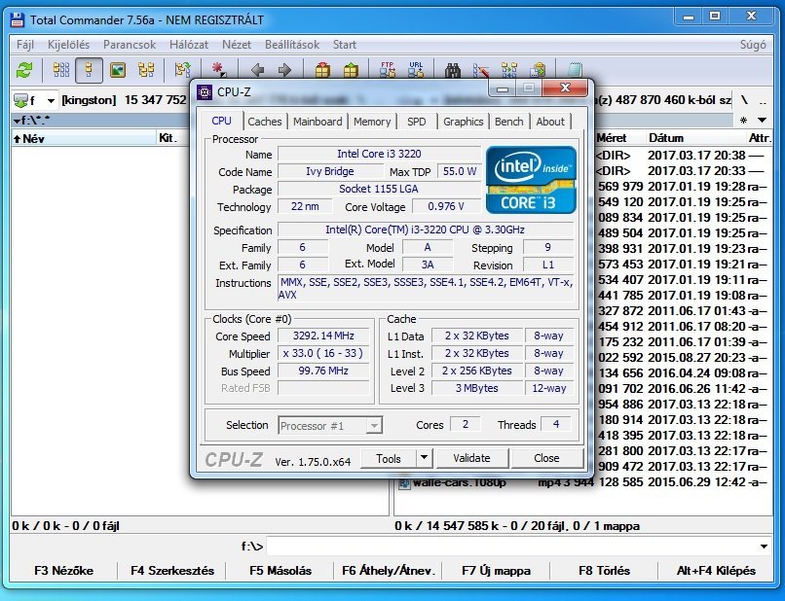Go back with the left arrow icon

[257, 70]
